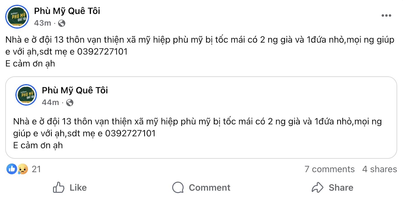Open shared post via its Phù Mỹ Quê Tôi name
The height and width of the screenshot is (201, 403).
75,90
